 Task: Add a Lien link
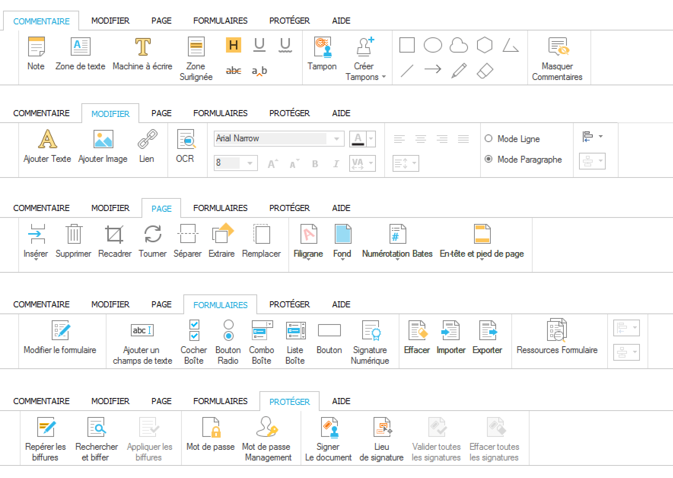click(147, 146)
